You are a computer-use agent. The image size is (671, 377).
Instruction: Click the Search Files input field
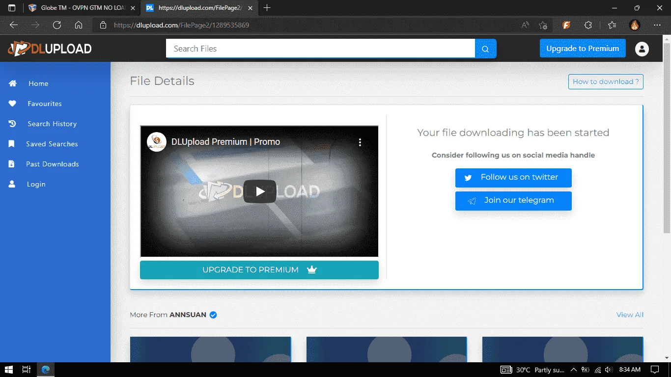click(x=320, y=49)
